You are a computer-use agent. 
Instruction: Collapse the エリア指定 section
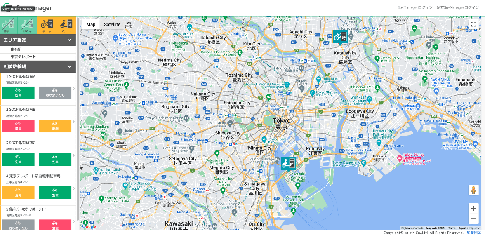tap(69, 40)
